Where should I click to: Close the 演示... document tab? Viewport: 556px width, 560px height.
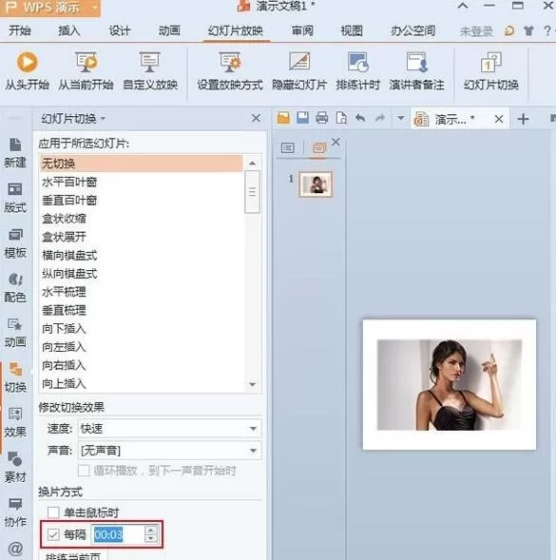coord(499,119)
